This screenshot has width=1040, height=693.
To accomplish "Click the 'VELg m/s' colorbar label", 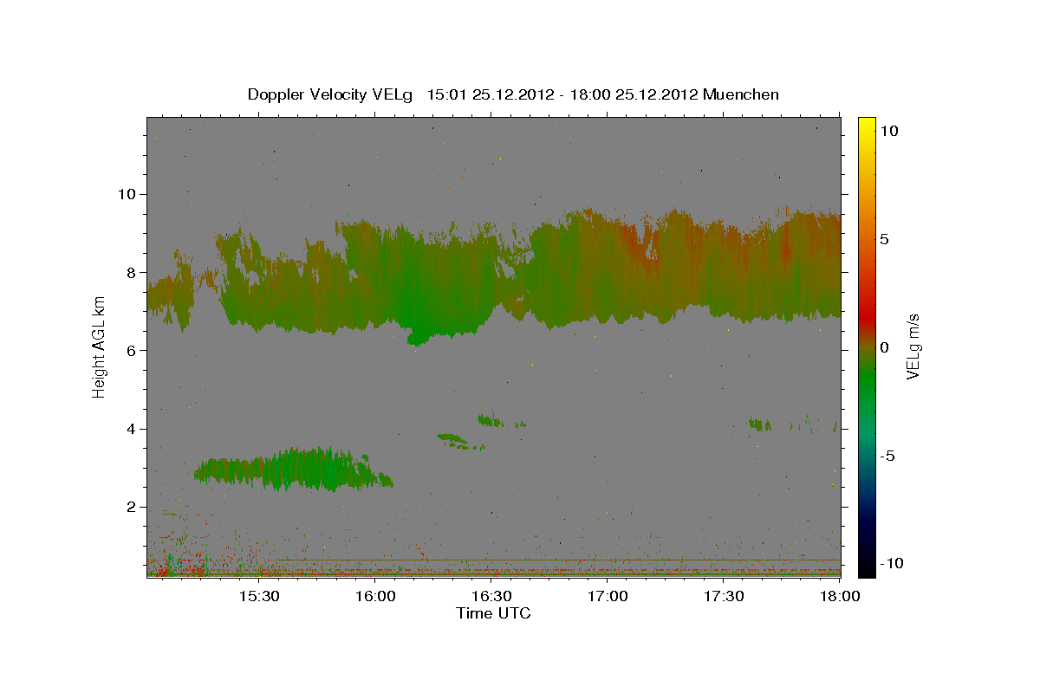I will click(x=913, y=346).
